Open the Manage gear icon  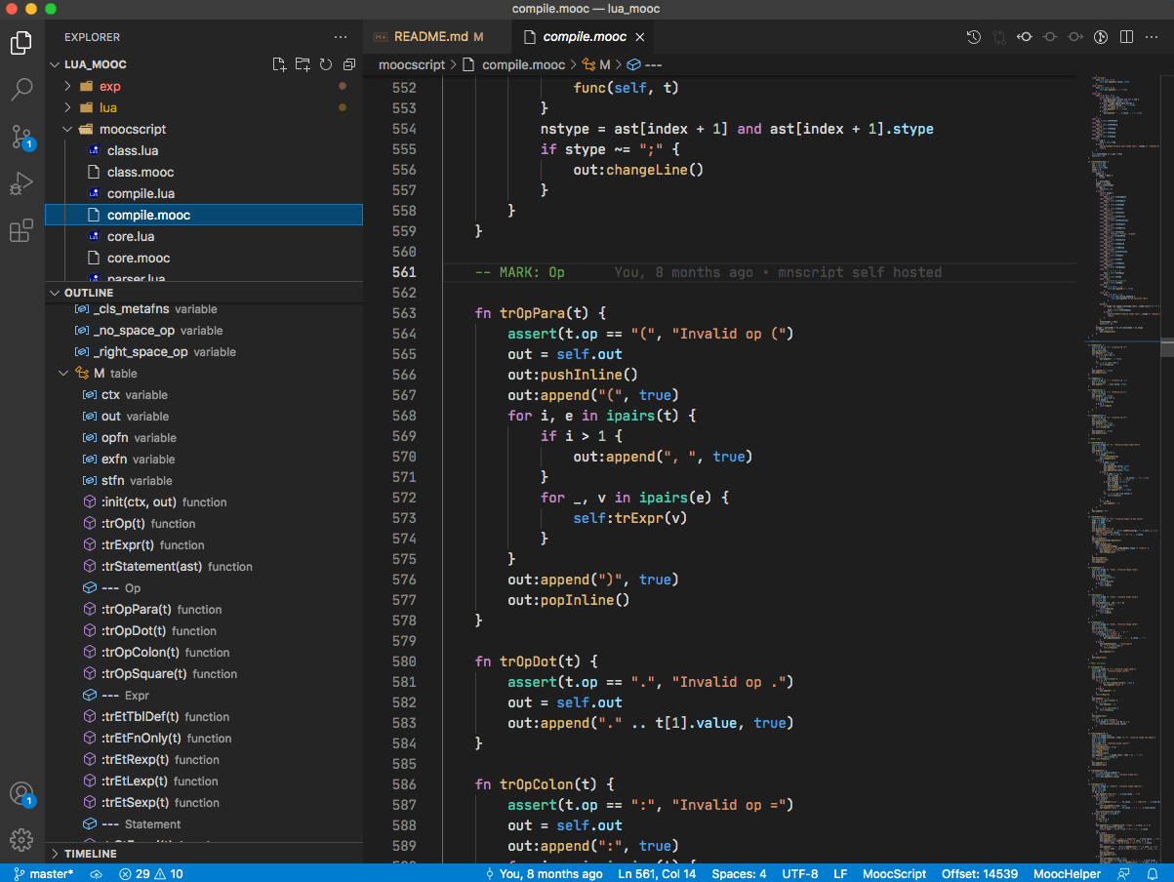pos(21,840)
